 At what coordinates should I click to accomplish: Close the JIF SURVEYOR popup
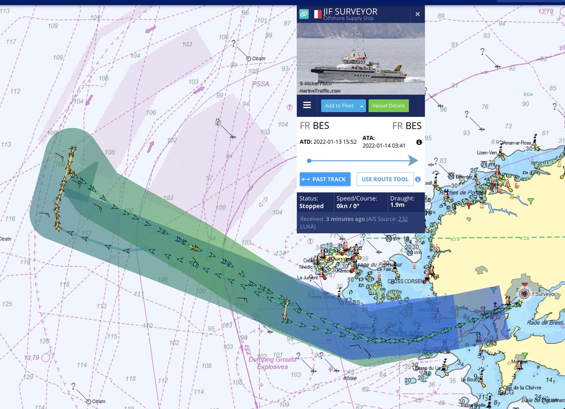pyautogui.click(x=417, y=14)
